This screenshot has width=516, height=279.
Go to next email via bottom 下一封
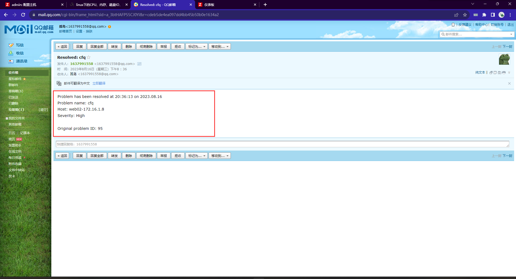pos(507,156)
